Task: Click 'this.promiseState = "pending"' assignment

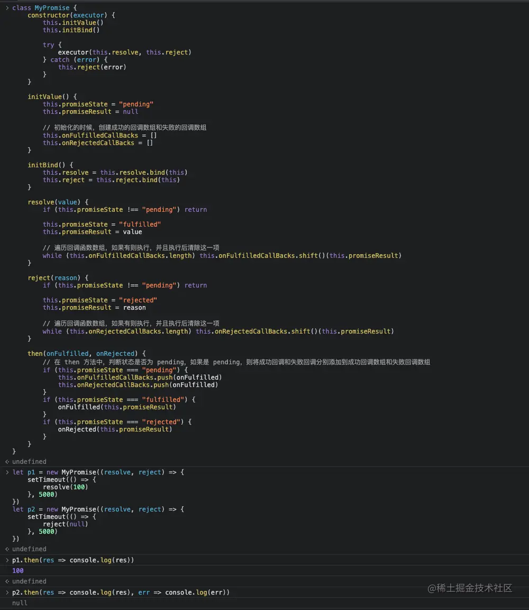Action: 98,104
